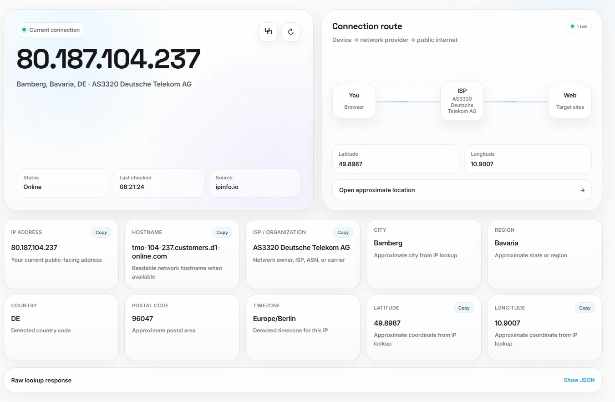Click the ISP node in the connection route
This screenshot has width=615, height=402.
tap(462, 101)
